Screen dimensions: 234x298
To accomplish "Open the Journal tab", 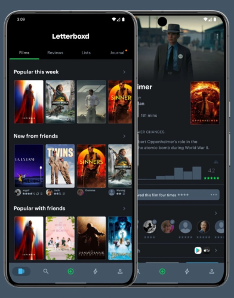I will 117,52.
